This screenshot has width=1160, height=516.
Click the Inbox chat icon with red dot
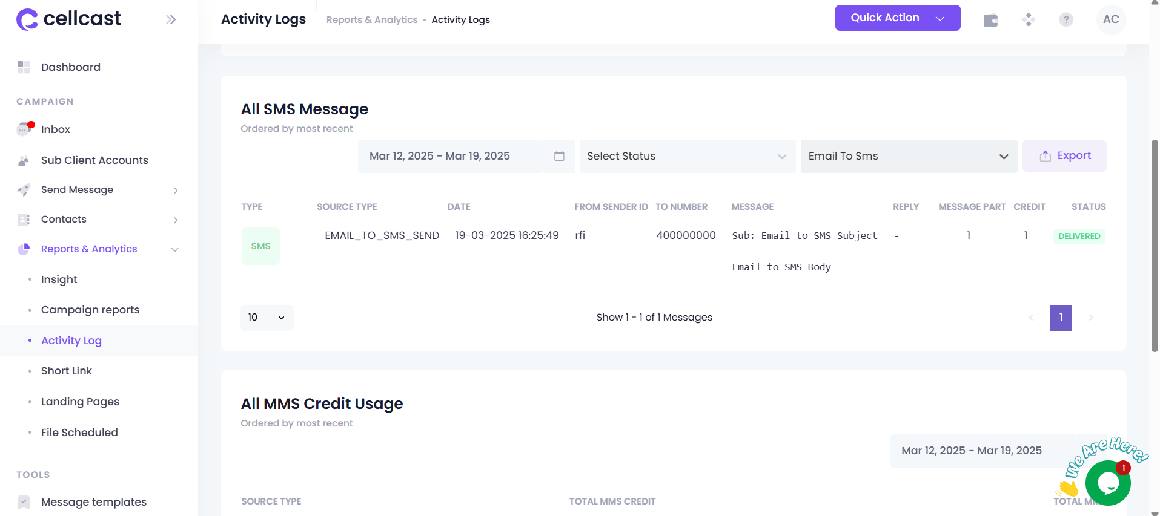coord(24,129)
